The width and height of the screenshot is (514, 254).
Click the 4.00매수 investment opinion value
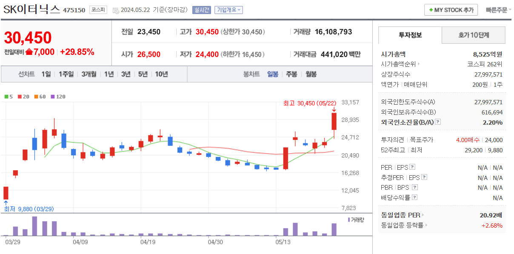pyautogui.click(x=468, y=140)
